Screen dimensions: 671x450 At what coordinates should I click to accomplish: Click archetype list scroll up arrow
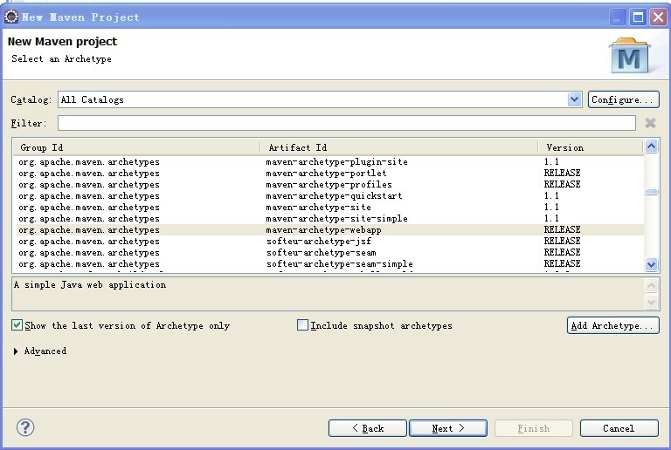pos(651,147)
